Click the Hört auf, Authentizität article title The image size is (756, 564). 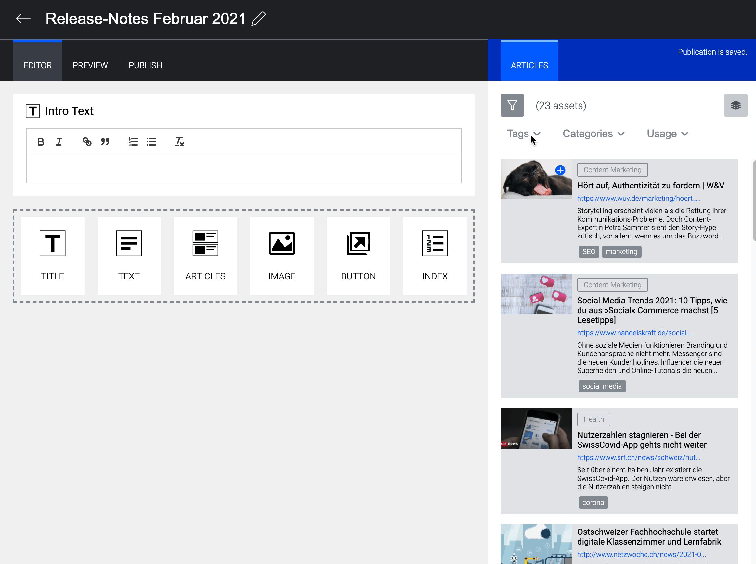click(650, 186)
